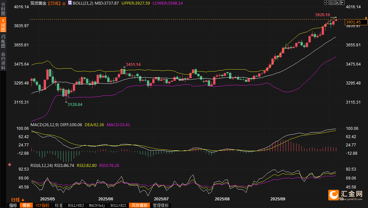The height and width of the screenshot is (208, 368).
Task: Click the expand side panel arrow icon
Action: (342, 3)
